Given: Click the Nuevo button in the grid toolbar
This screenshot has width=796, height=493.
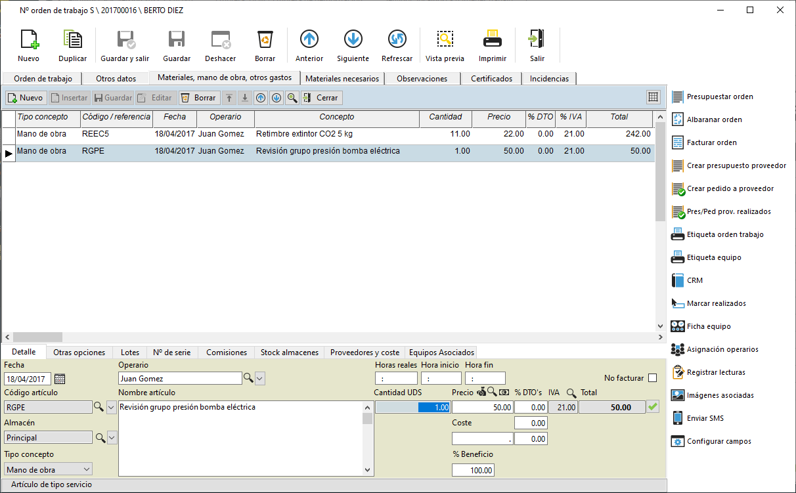Looking at the screenshot, I should [x=25, y=98].
